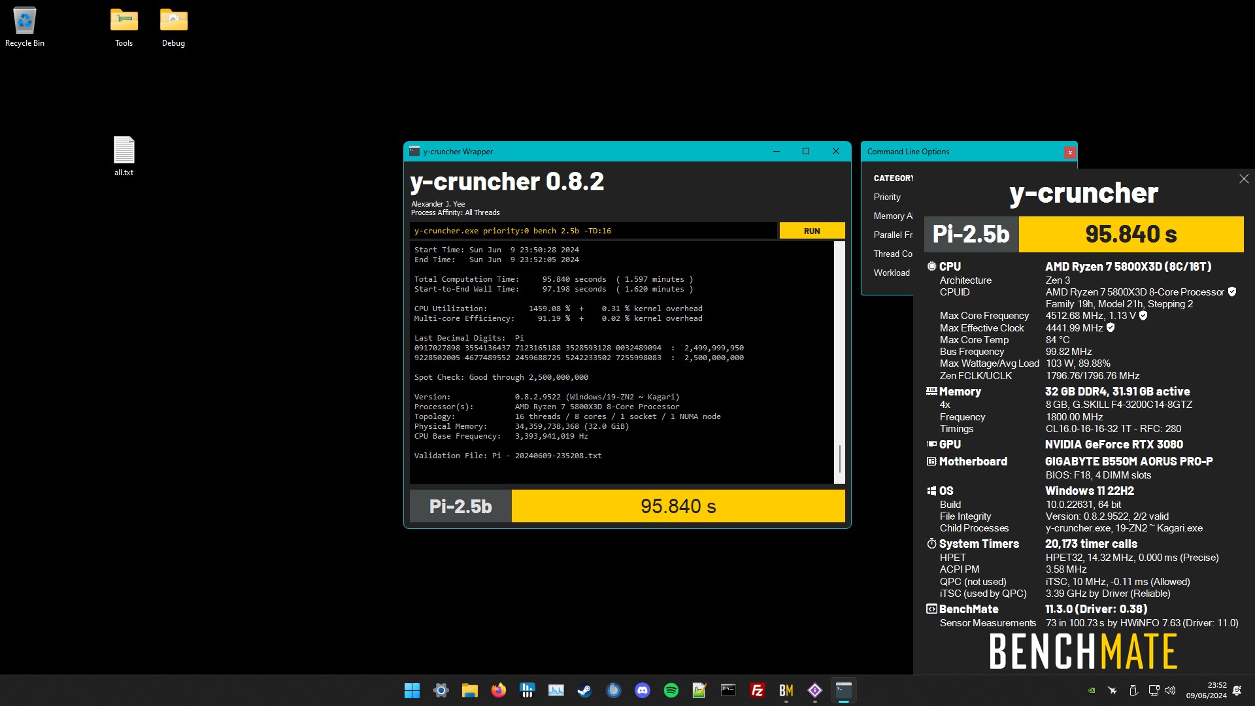Image resolution: width=1255 pixels, height=706 pixels.
Task: Click the 'Validation File' line in console output
Action: point(508,456)
